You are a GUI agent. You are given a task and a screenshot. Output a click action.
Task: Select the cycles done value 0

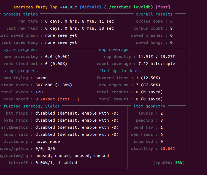click(171, 21)
